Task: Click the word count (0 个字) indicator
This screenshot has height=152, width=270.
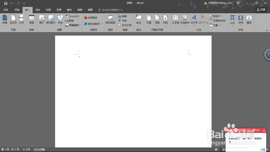Action: pos(26,149)
